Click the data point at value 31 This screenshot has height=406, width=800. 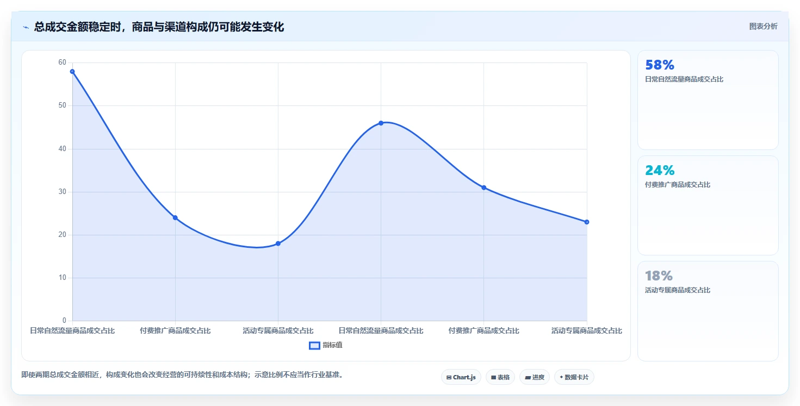(x=483, y=188)
